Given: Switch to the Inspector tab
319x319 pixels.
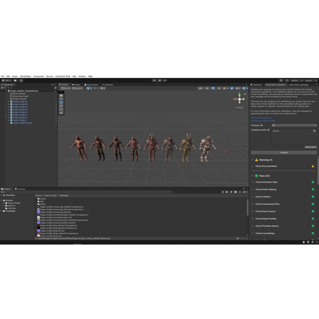Looking at the screenshot, I should [x=256, y=85].
